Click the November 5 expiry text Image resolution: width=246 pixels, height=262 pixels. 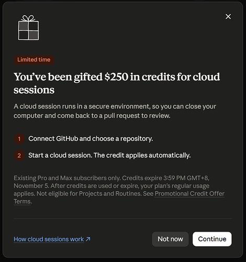pyautogui.click(x=31, y=186)
